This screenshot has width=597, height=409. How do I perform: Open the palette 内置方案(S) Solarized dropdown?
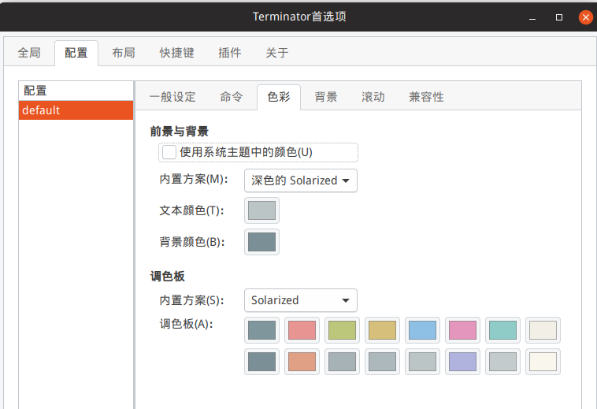[x=300, y=300]
